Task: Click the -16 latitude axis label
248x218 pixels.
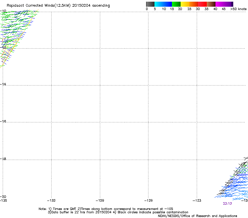Action: (3, 121)
